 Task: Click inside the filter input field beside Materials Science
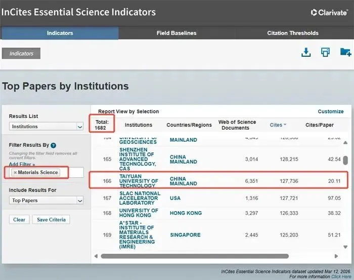[72, 173]
